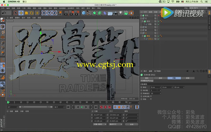Toggle Position keyframe recording icon

115,107
